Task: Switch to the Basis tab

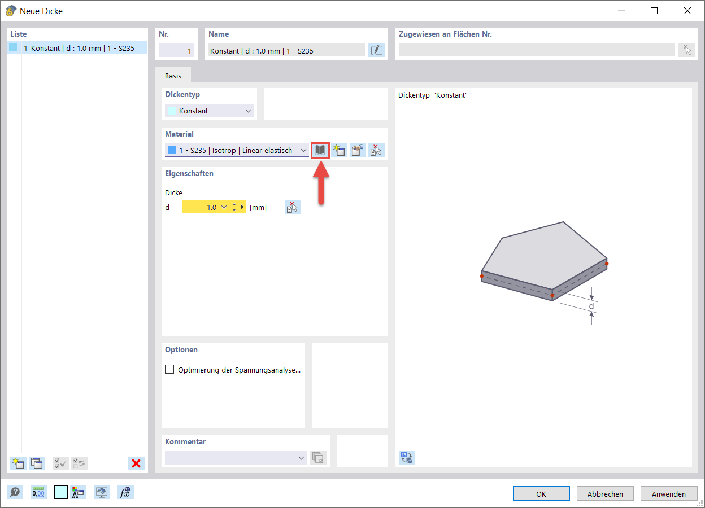Action: (x=173, y=75)
